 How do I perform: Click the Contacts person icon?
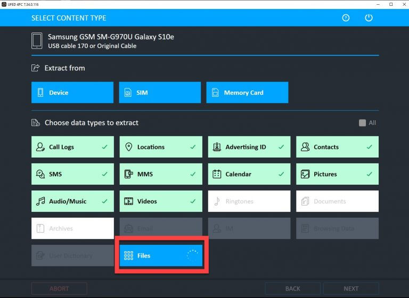click(305, 147)
